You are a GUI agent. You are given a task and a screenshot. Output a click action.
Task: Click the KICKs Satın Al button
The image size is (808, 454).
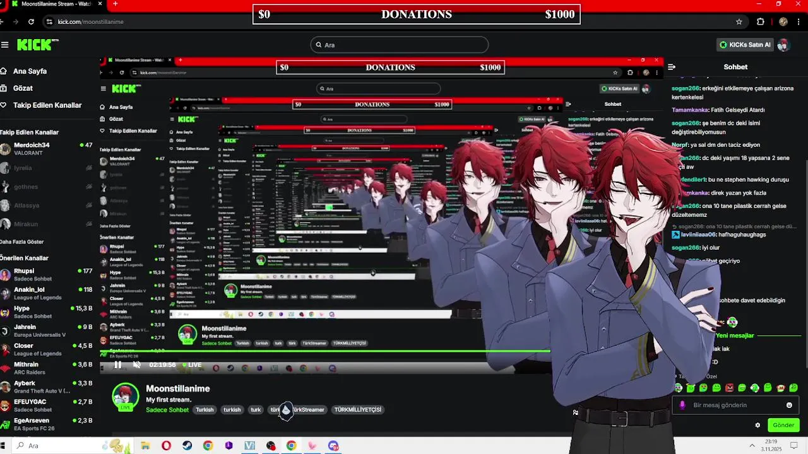point(746,45)
